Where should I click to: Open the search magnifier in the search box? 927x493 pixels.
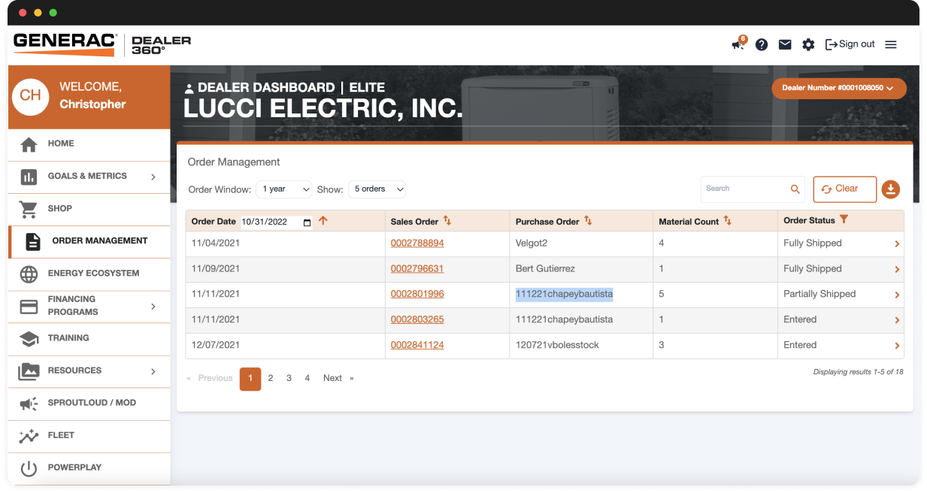795,189
